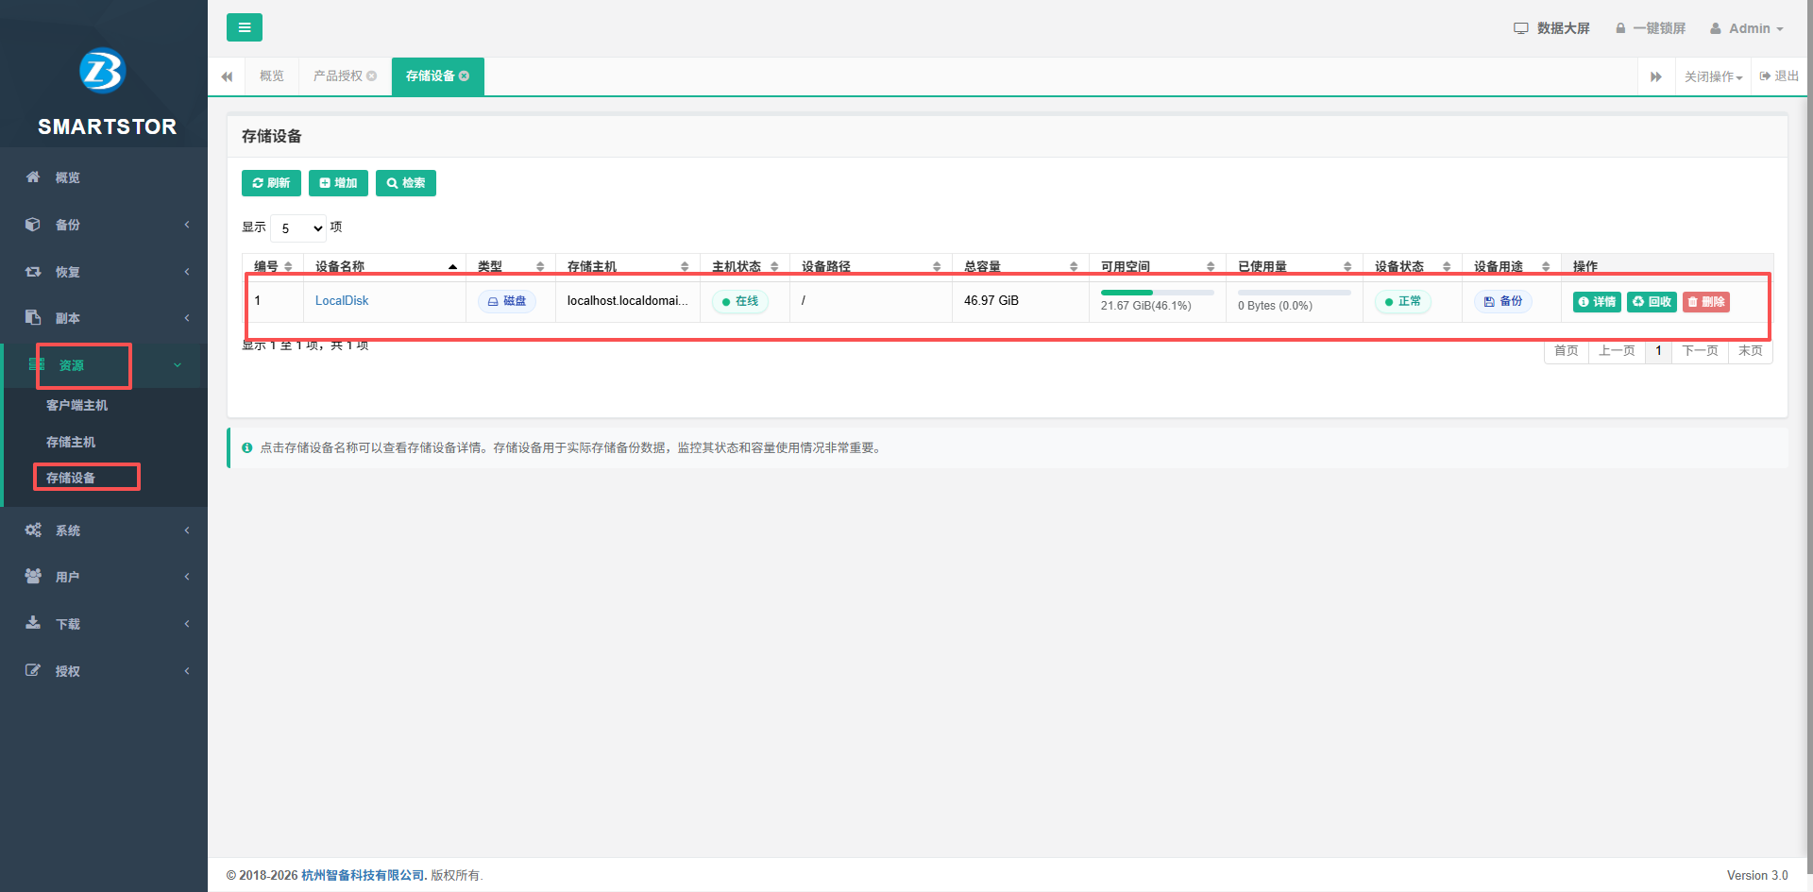This screenshot has height=892, width=1813.
Task: Close the 存储设备 tab
Action: click(465, 76)
